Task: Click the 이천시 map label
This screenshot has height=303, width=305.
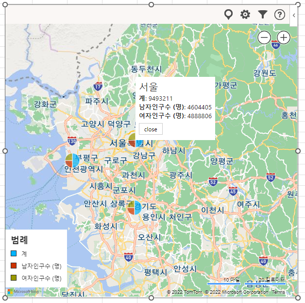Action: tap(213, 210)
